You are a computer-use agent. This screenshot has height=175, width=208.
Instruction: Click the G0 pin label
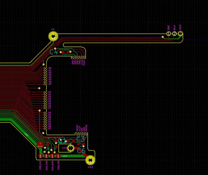tap(50, 92)
